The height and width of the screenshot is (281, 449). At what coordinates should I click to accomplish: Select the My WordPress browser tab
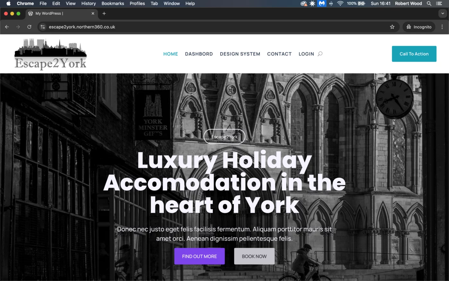62,13
